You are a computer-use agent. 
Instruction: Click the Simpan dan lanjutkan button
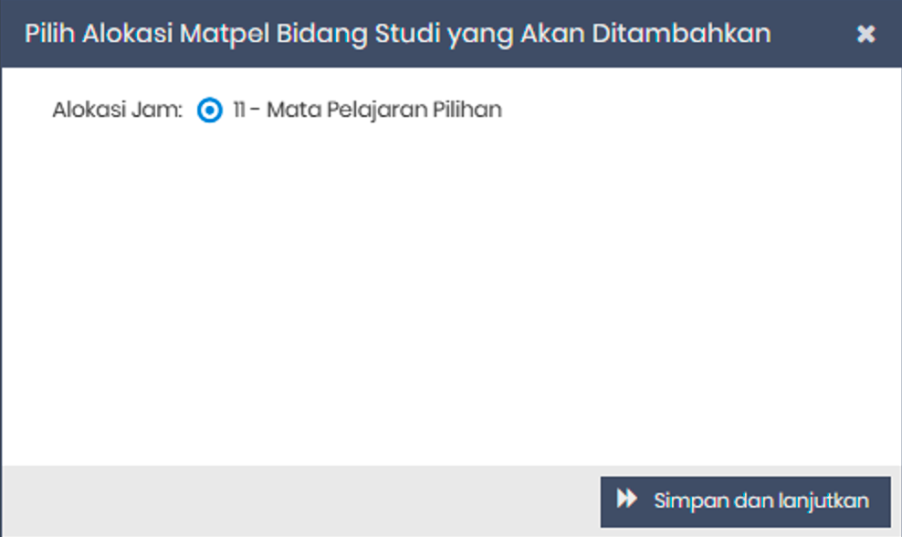click(x=746, y=501)
